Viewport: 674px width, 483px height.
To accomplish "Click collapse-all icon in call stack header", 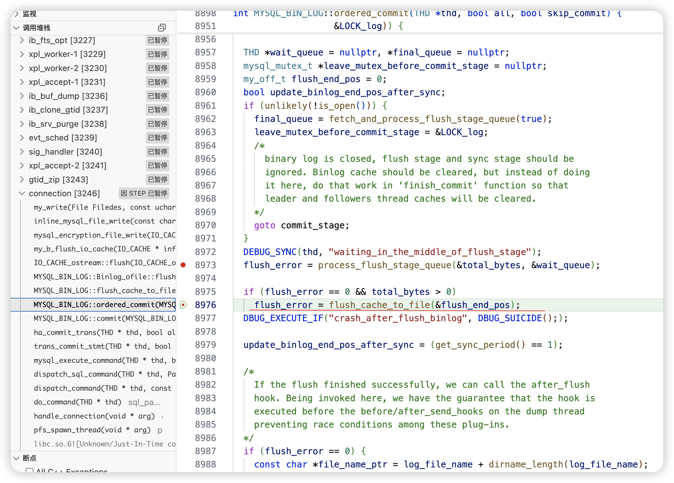I will [161, 28].
